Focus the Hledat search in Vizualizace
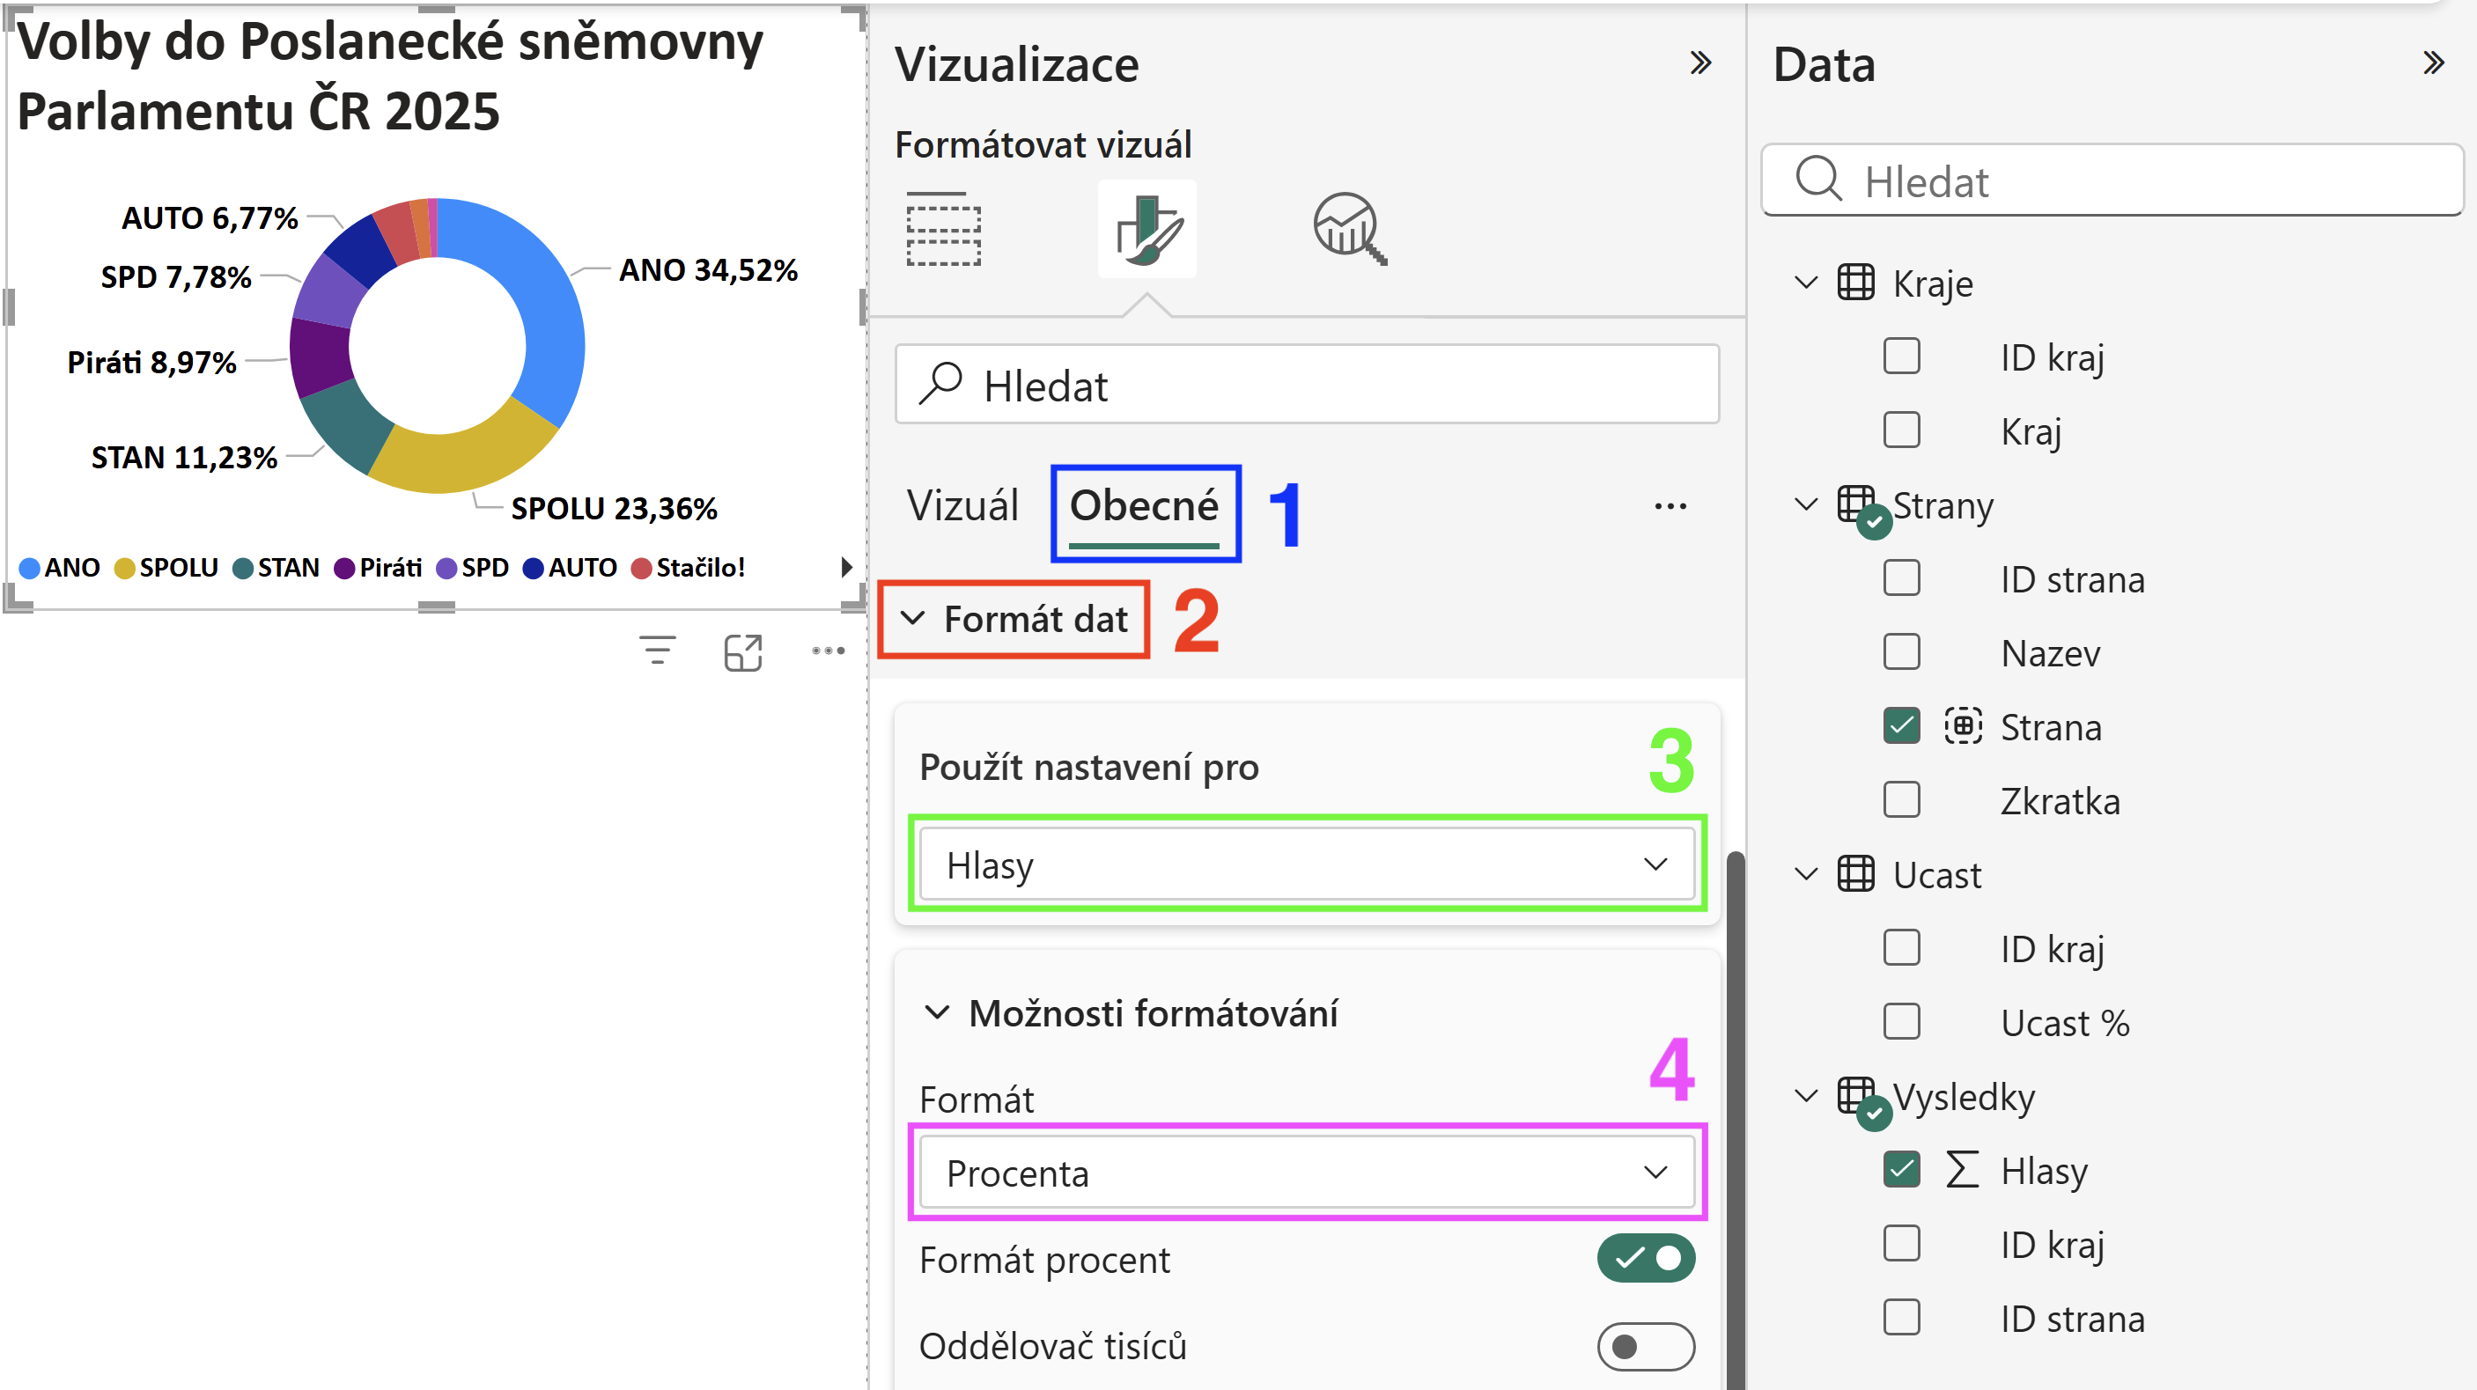Screen dimensions: 2477x1390 coord(1307,385)
